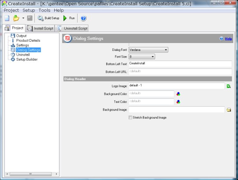Viewport: 238px width, 180px height.
Task: Open Text Color picker icon
Action: coord(178,102)
